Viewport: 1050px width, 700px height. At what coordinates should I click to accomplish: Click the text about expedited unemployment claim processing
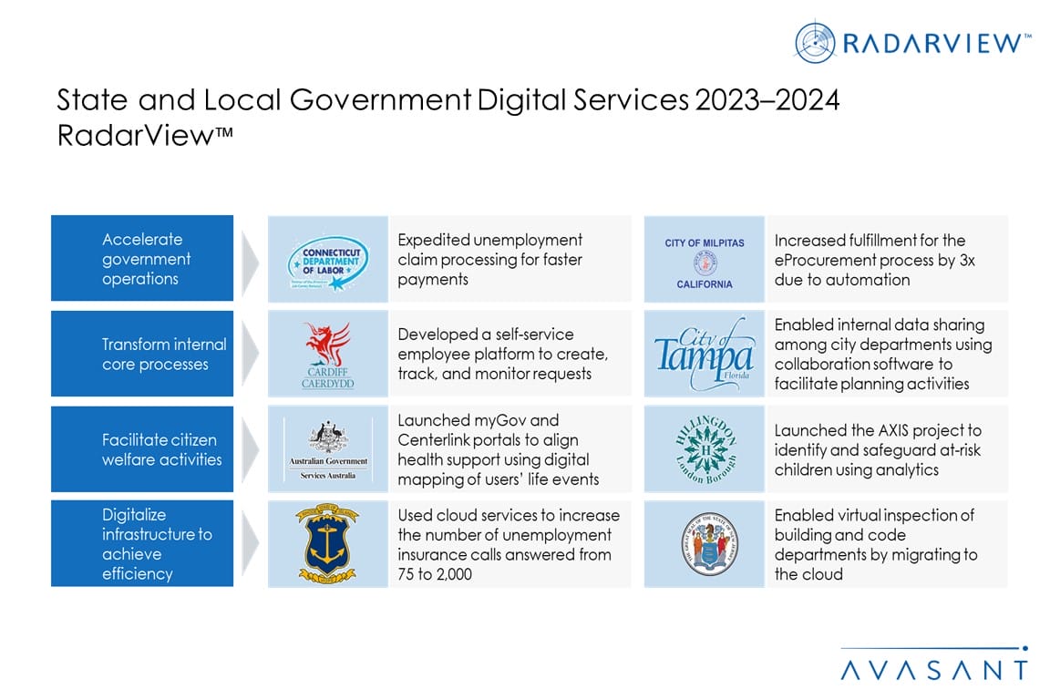(489, 259)
